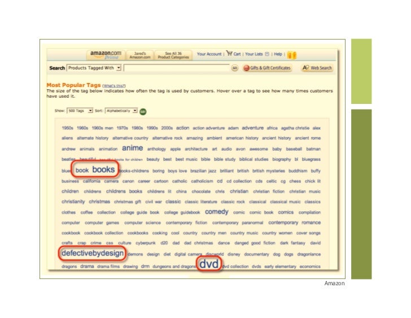Focus the search text field

coord(177,68)
